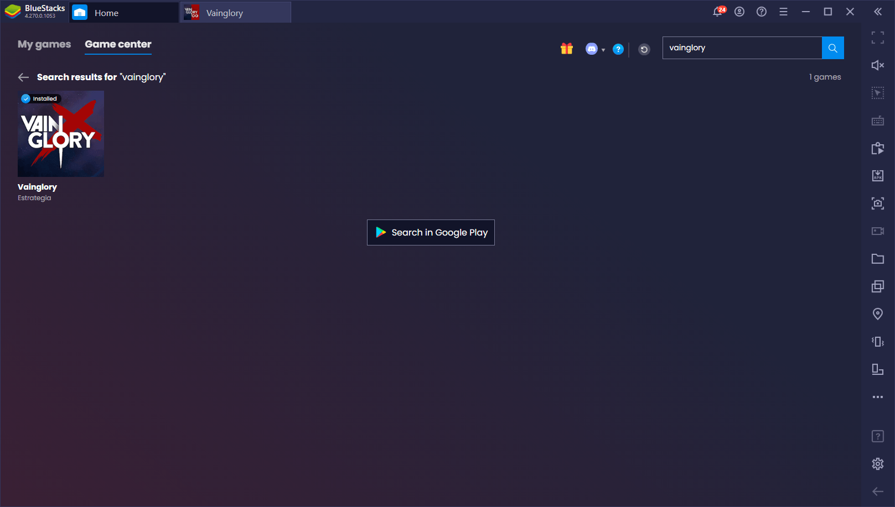Screen dimensions: 895x507
Task: Open the settings gear icon
Action: (878, 464)
